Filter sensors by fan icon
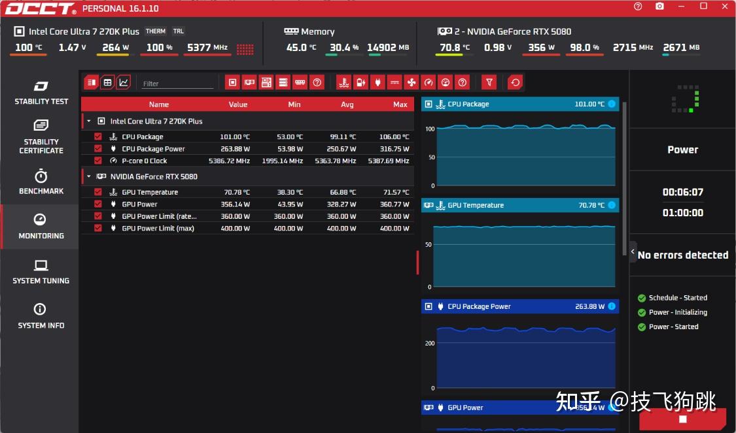The image size is (736, 433). (x=412, y=82)
